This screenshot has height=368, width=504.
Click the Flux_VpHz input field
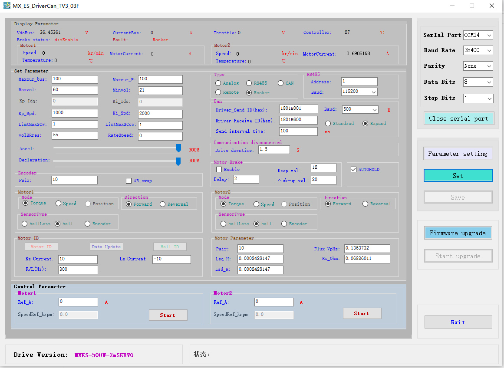(367, 248)
